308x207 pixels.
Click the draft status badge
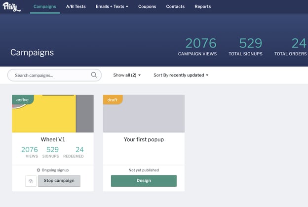(x=113, y=100)
